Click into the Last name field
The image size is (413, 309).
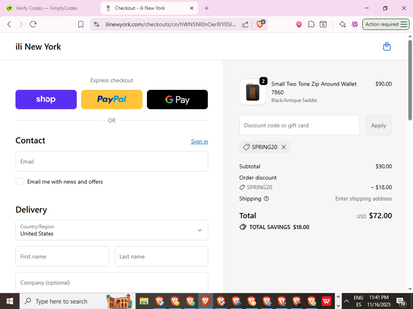tap(161, 256)
